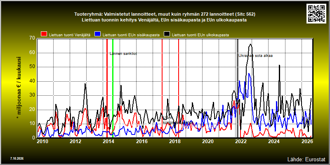The width and height of the screenshot is (330, 165).
Task: Click the y-axis label 'miljoonaa € / kuukausi'
Action: click(x=19, y=88)
